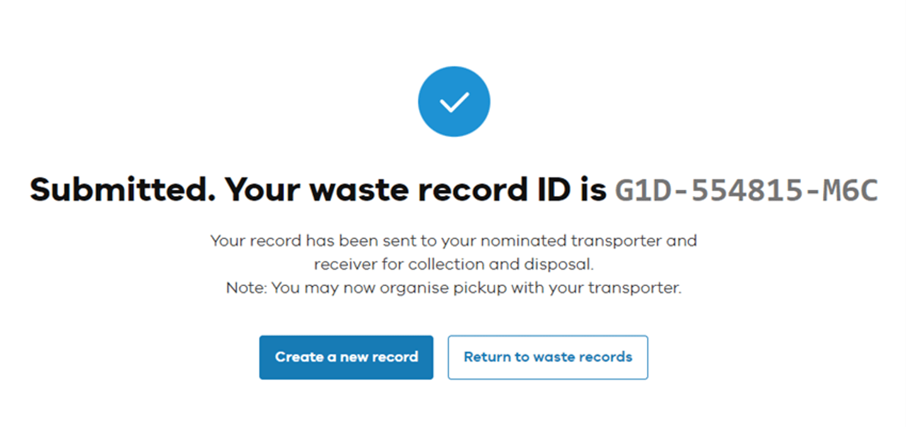Select the waste record ID G1D-554815-M6C
906x427 pixels.
point(745,189)
